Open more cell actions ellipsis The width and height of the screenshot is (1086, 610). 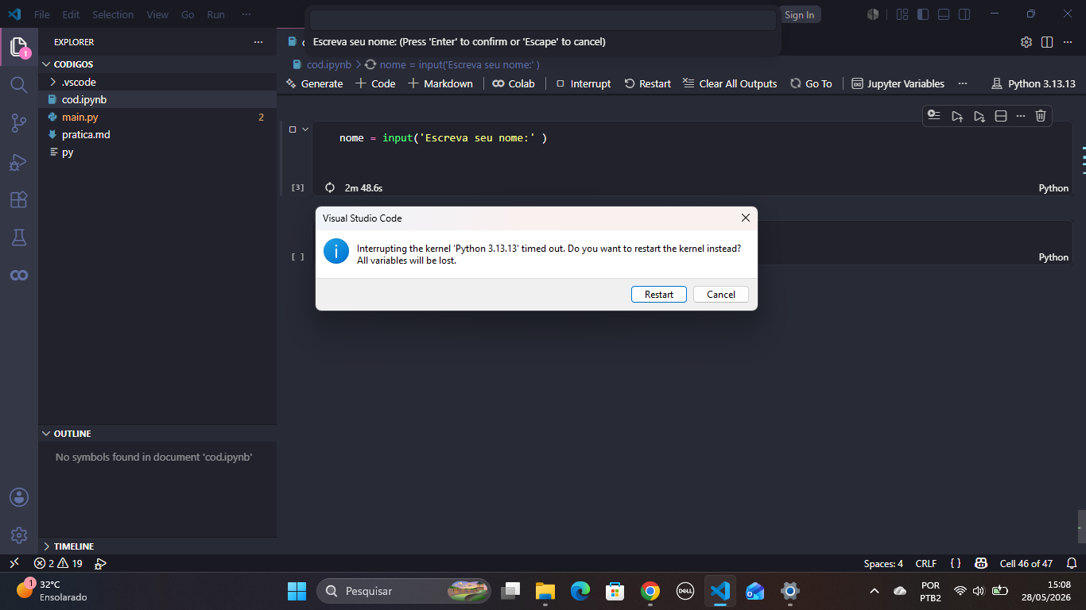[1021, 116]
